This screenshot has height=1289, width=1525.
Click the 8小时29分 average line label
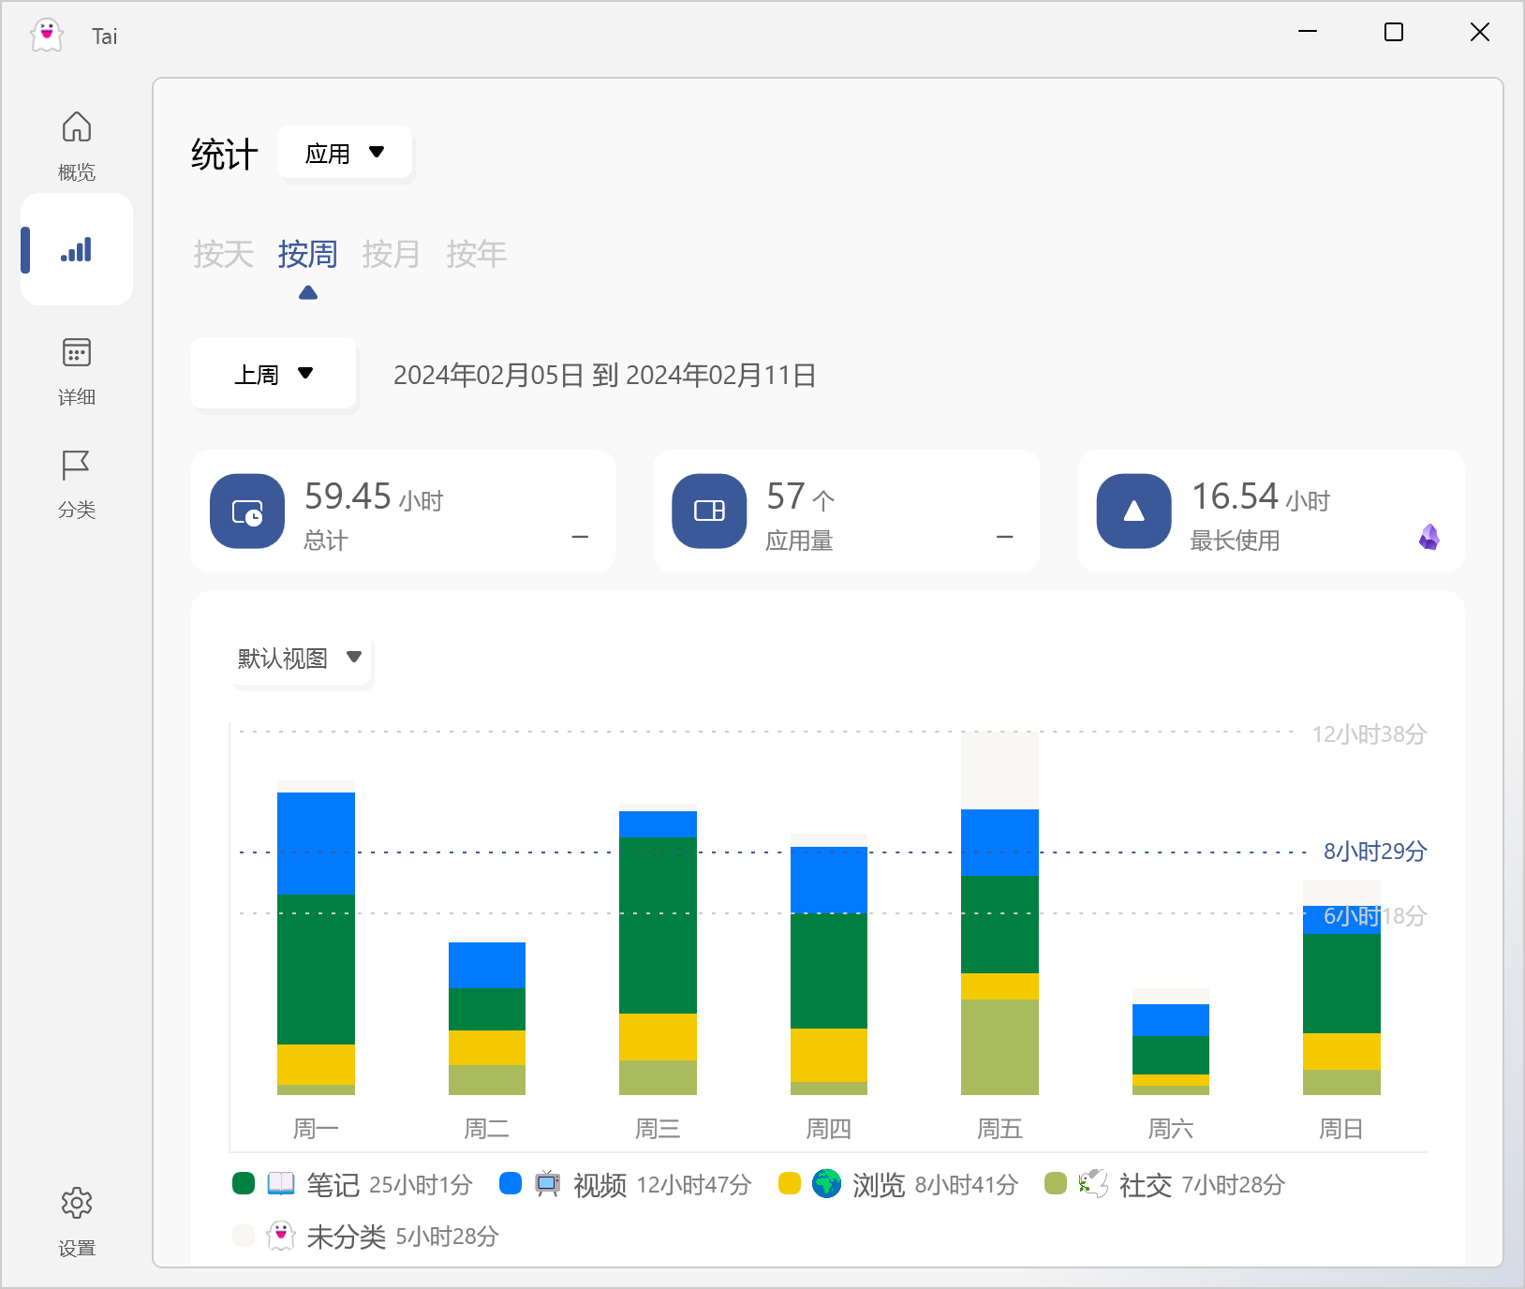[x=1374, y=851]
